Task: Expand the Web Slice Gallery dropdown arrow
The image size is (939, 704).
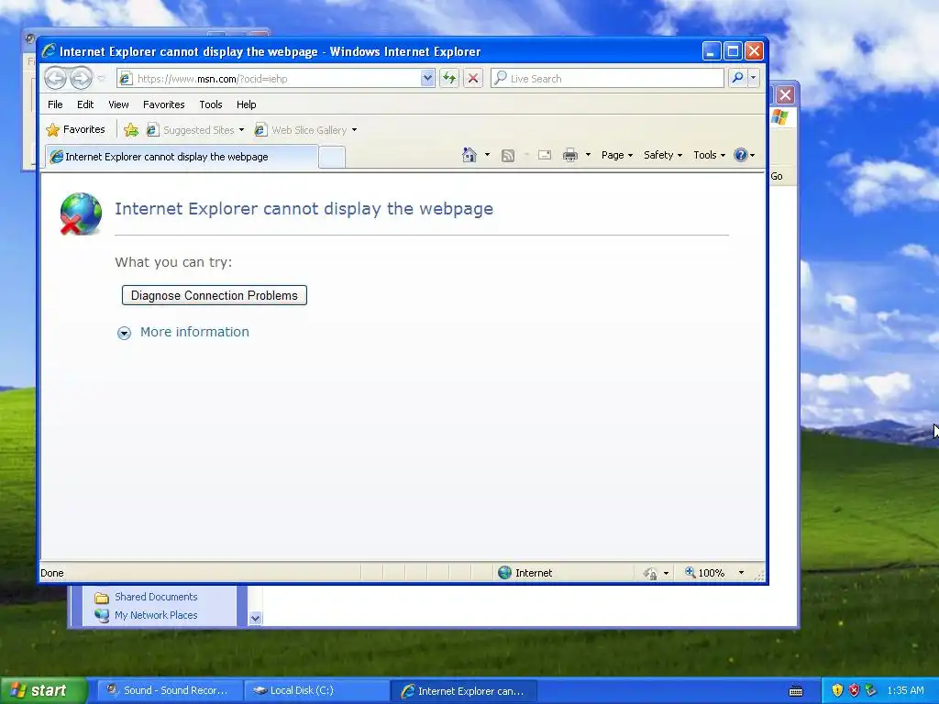Action: (355, 130)
